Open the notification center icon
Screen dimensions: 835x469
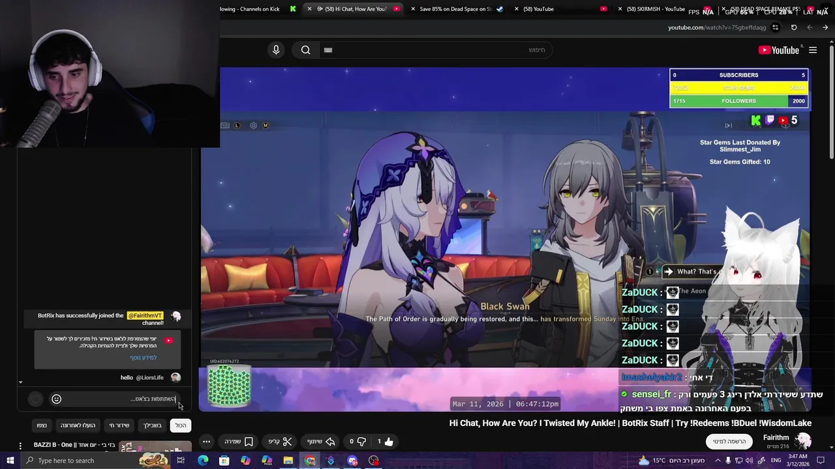pos(822,461)
